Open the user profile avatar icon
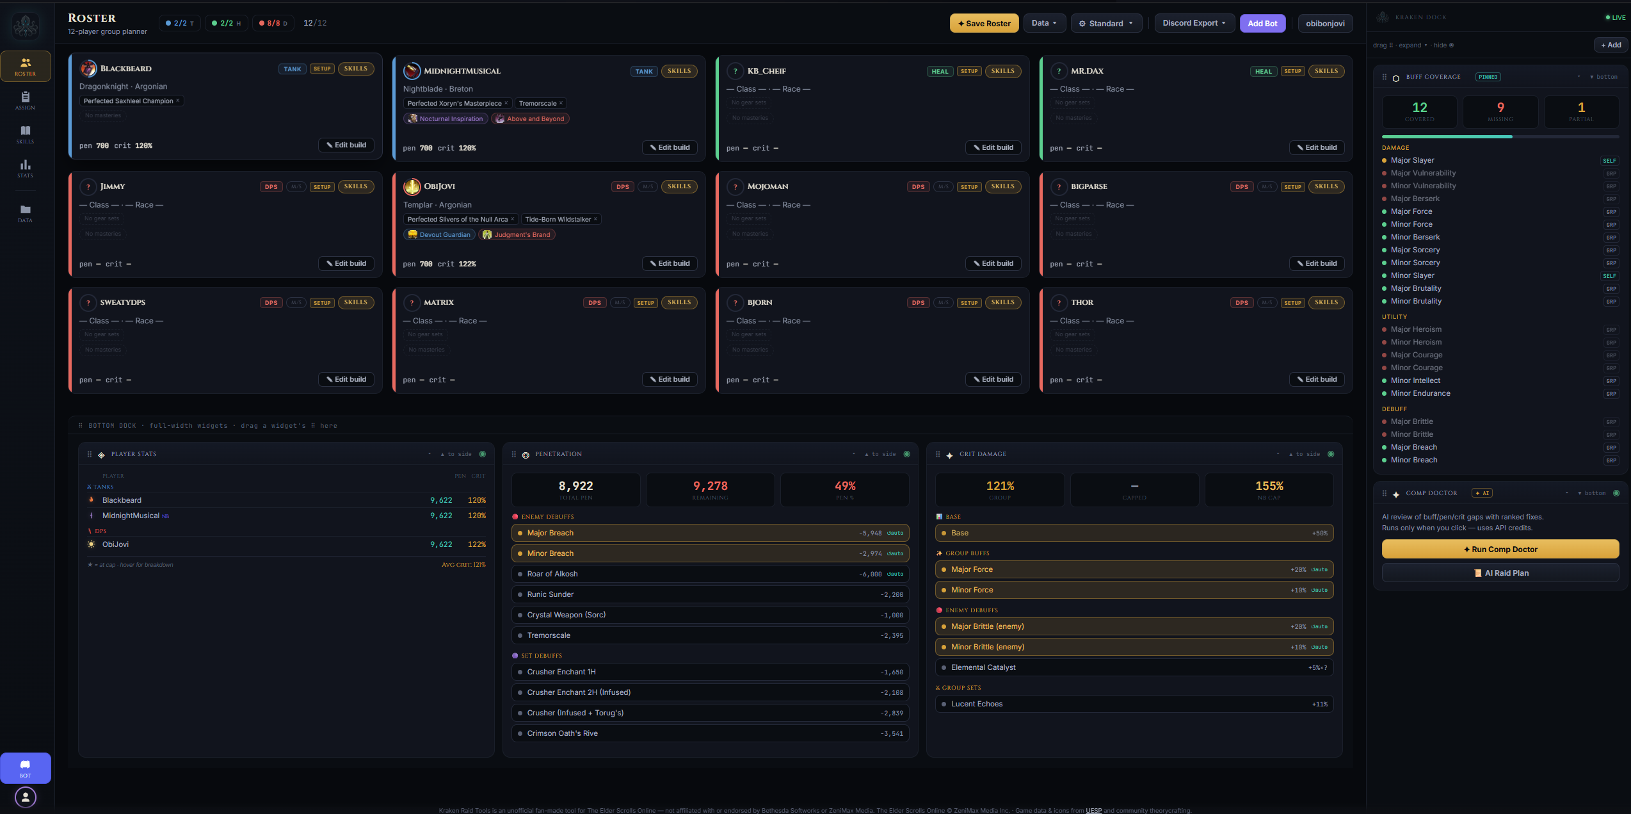 coord(26,797)
